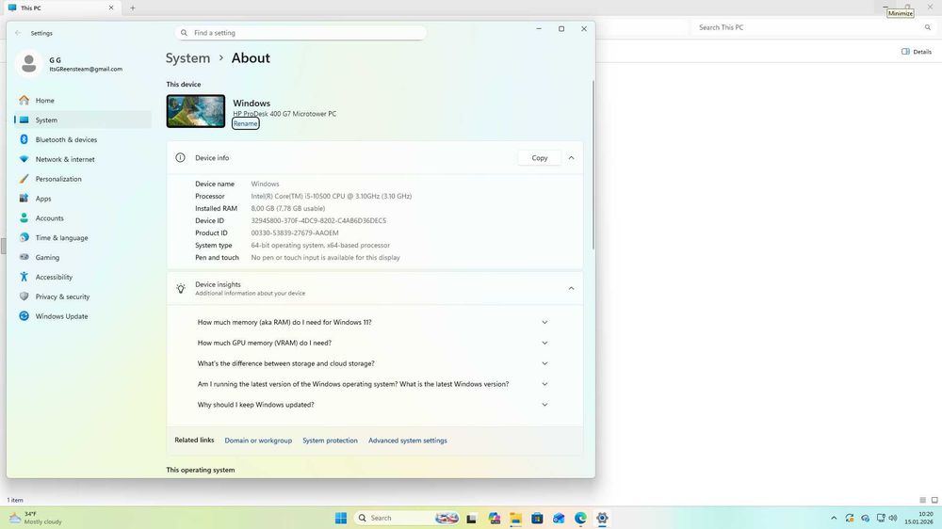This screenshot has width=942, height=529.
Task: Click the OneDrive tray icon
Action: point(865,519)
